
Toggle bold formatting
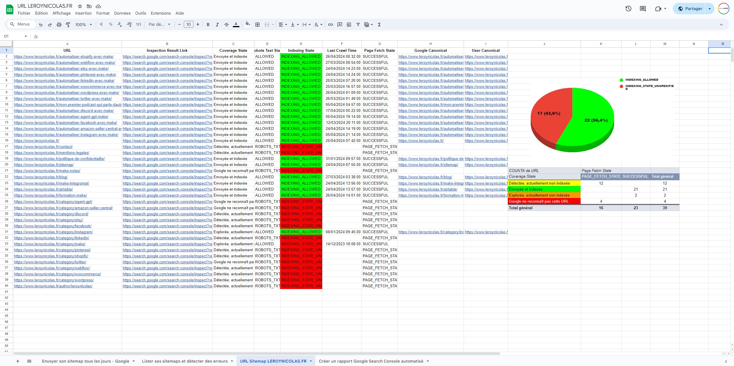(208, 25)
